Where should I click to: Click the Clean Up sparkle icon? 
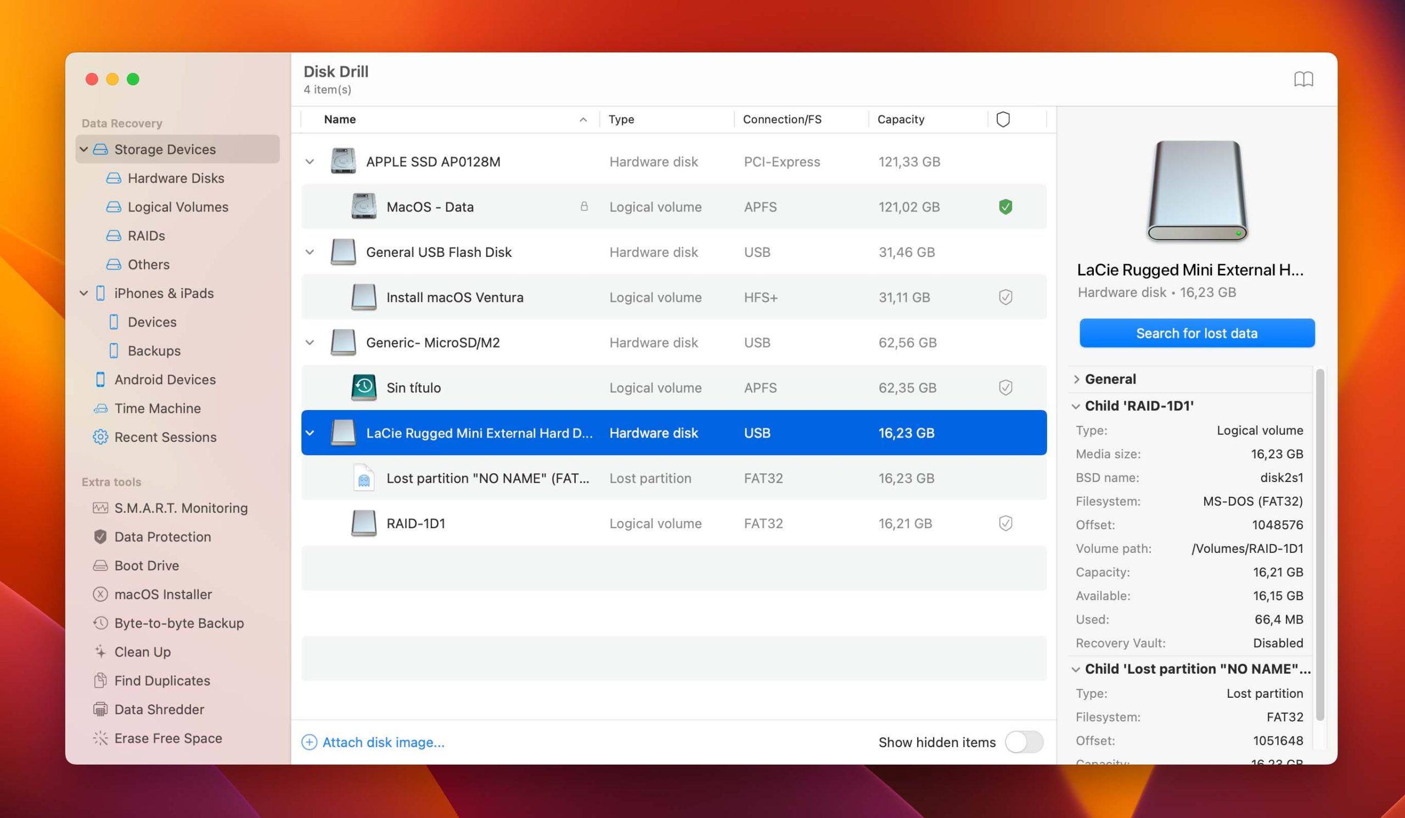(100, 652)
